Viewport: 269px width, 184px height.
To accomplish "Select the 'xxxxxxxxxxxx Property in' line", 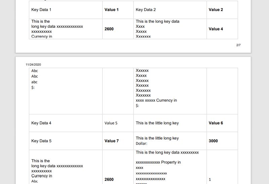I will click(x=158, y=162).
